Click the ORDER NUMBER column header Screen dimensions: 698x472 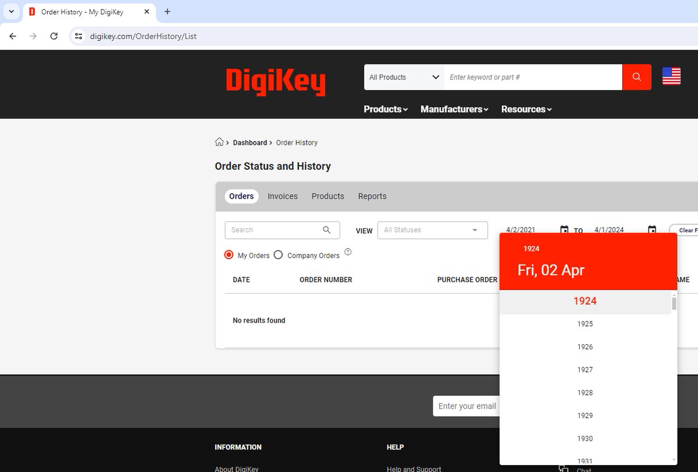point(326,280)
